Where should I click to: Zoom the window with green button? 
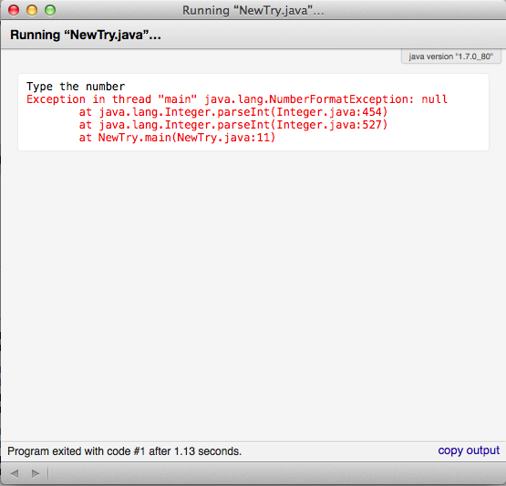point(50,10)
